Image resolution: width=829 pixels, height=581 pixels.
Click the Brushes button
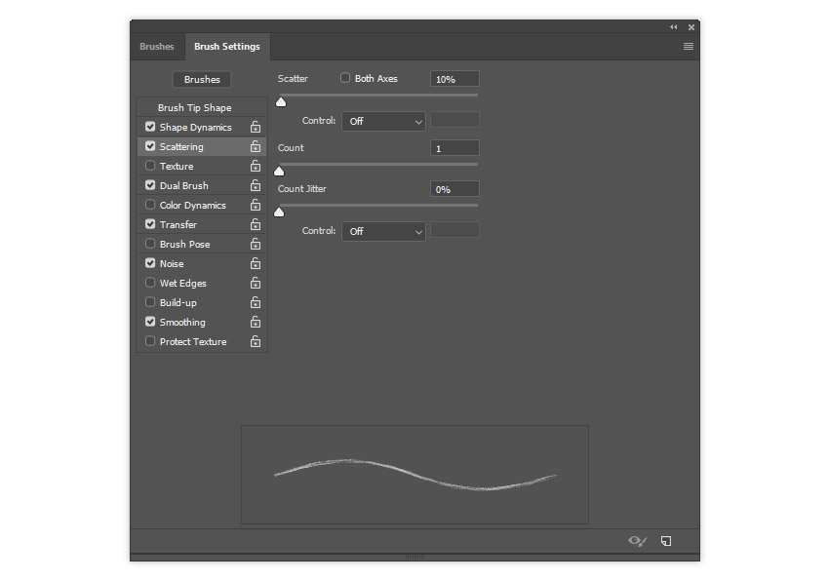(x=202, y=79)
